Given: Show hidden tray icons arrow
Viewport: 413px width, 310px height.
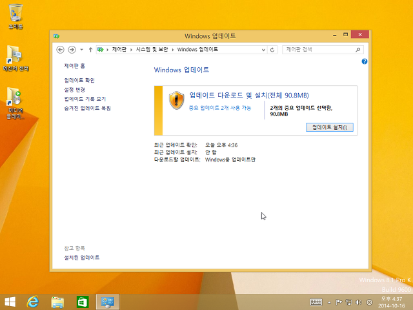Looking at the screenshot, I should (329, 302).
